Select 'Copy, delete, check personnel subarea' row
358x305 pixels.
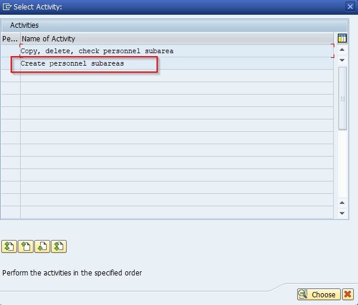click(x=177, y=51)
